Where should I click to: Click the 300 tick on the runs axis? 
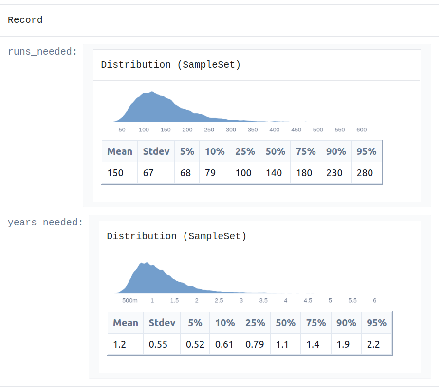point(231,130)
